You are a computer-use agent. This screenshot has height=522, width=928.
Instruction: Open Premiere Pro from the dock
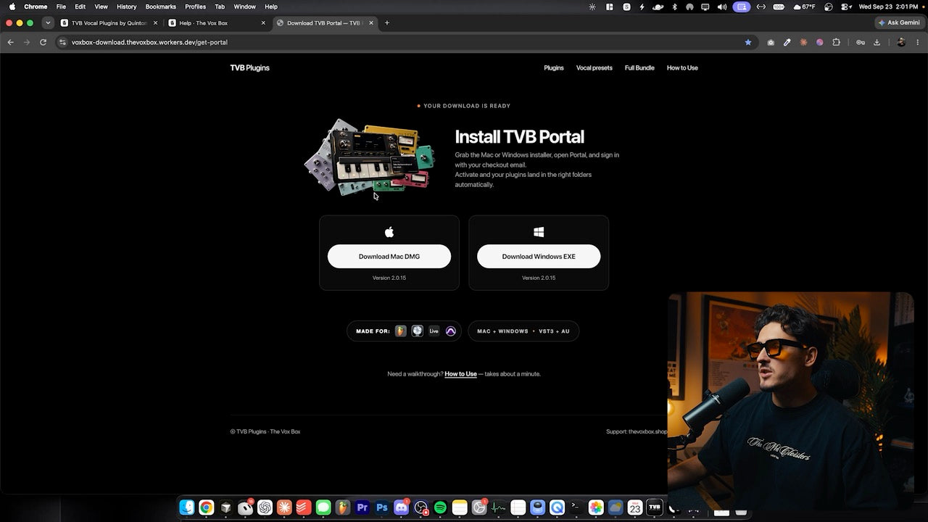[362, 508]
